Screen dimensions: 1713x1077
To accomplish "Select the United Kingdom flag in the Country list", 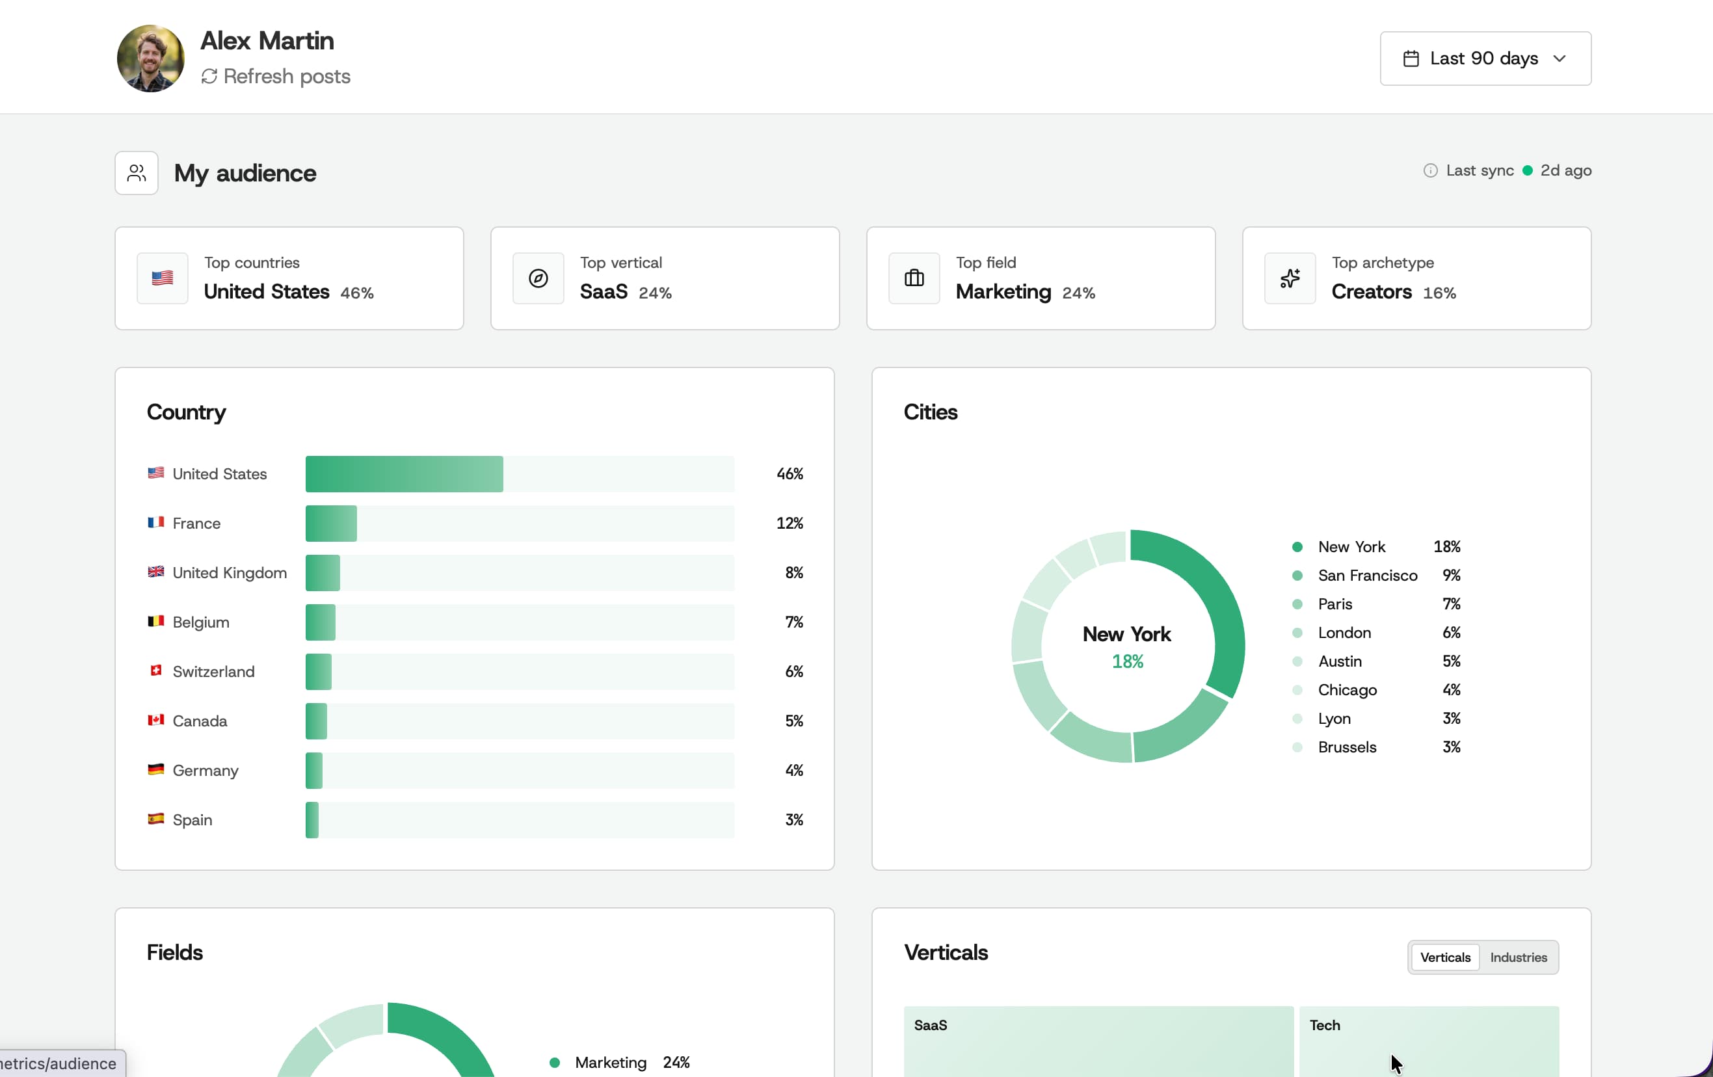I will (x=156, y=572).
